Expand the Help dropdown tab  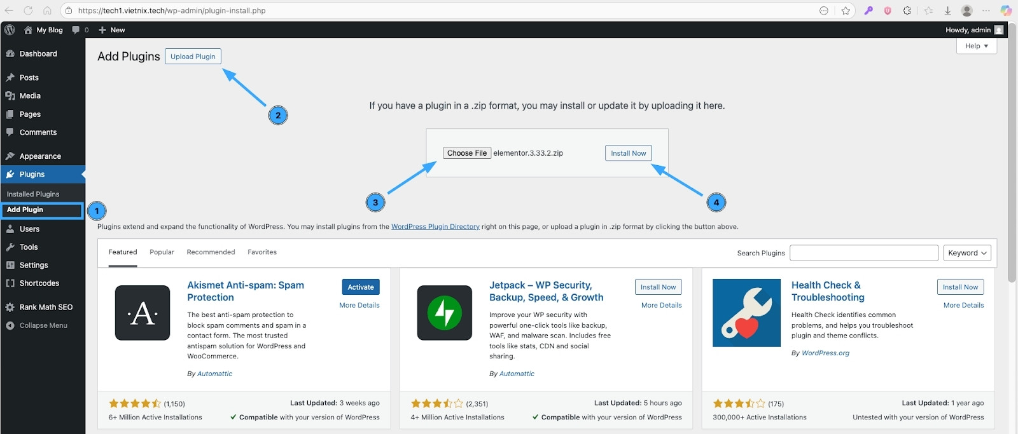point(976,46)
